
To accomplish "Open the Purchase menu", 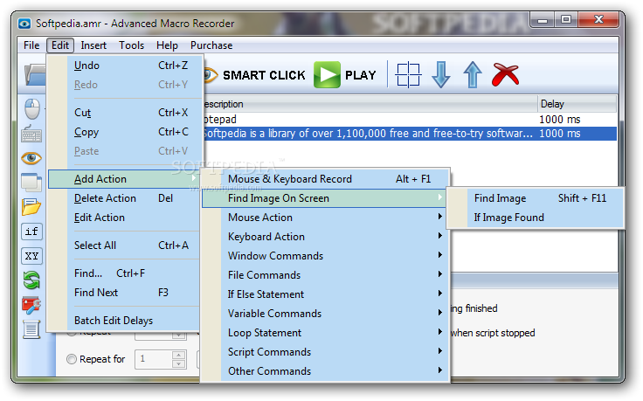I will [211, 45].
